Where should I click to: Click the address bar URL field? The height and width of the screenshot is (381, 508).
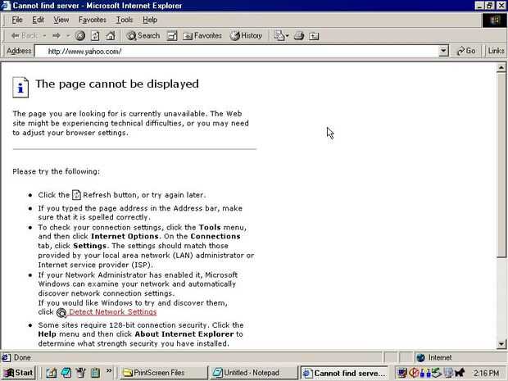click(x=237, y=51)
